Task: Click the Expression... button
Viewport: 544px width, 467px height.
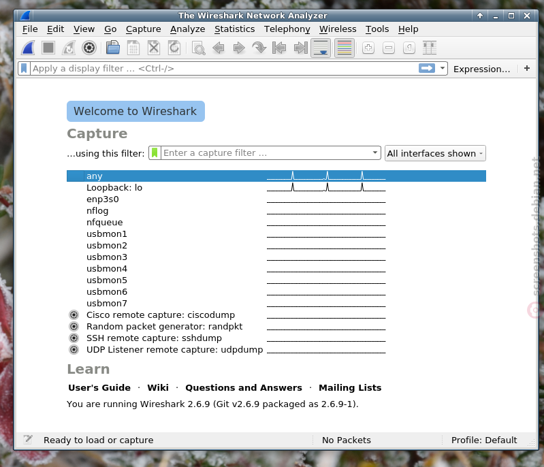Action: click(x=482, y=69)
